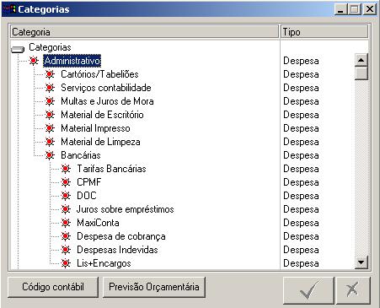Sort by the Categoria column header
Image resolution: width=380 pixels, height=308 pixels.
click(145, 32)
